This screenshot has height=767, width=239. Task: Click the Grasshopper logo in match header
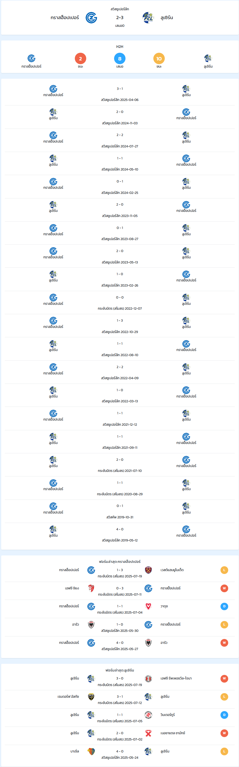[x=91, y=18]
